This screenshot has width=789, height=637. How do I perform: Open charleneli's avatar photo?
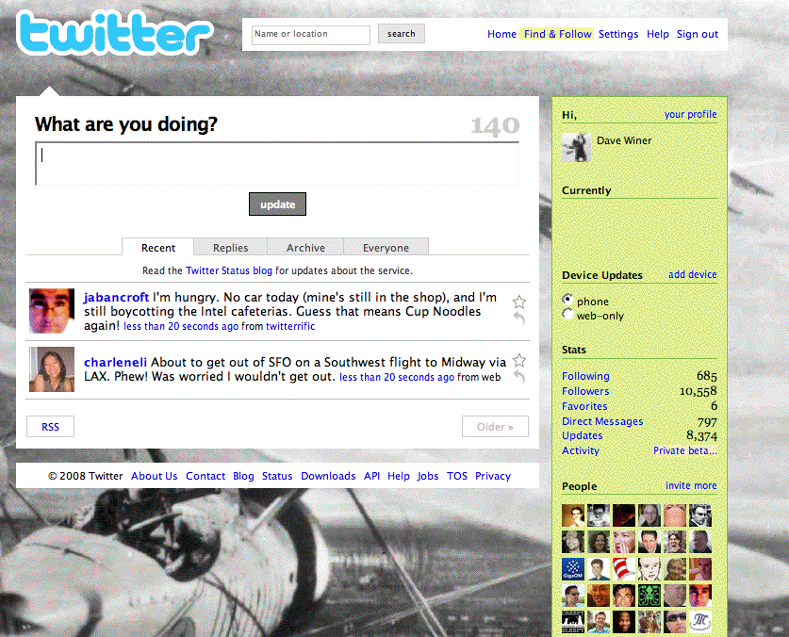(52, 369)
